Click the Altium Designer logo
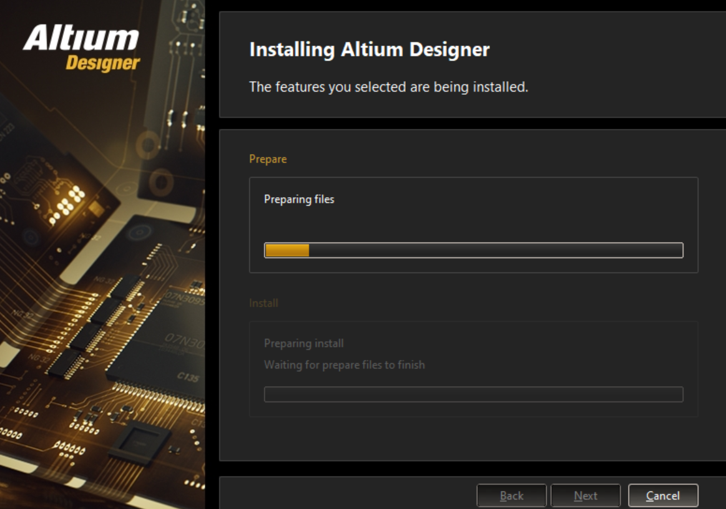This screenshot has height=509, width=726. point(82,48)
